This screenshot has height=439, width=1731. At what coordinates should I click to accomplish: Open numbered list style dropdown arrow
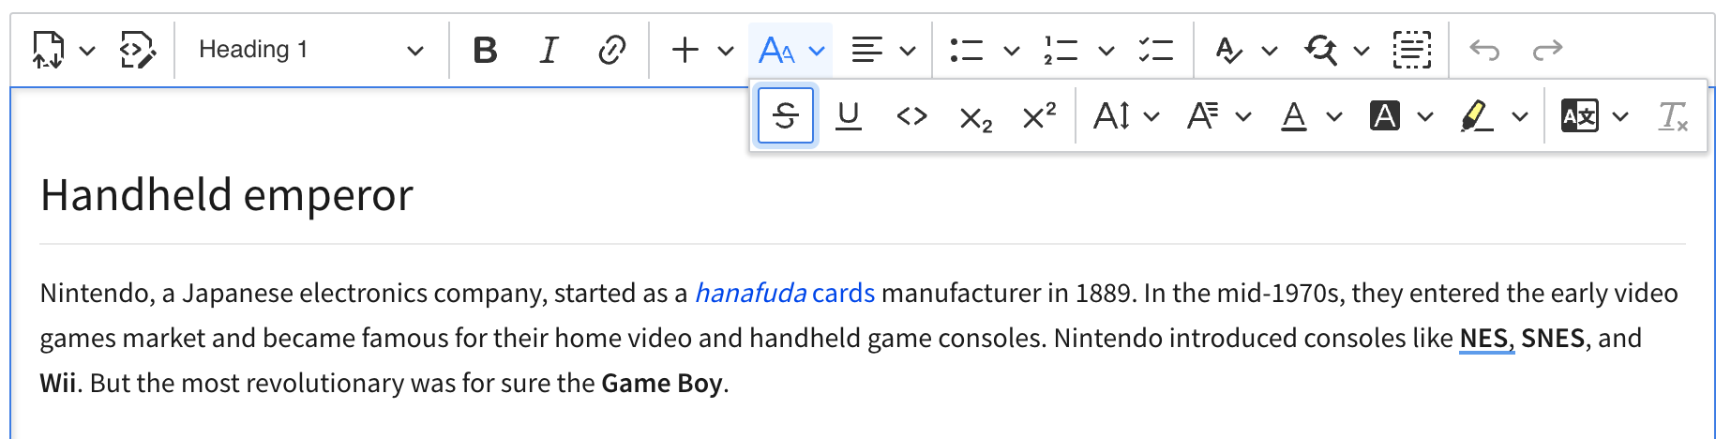1106,51
